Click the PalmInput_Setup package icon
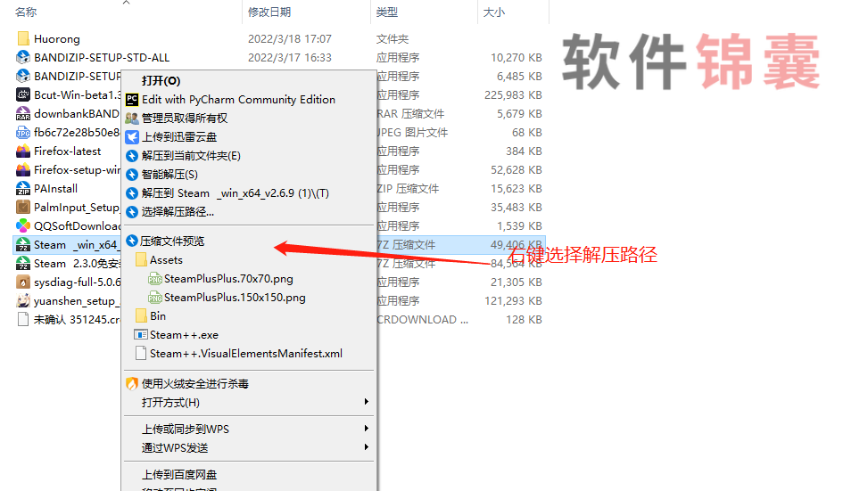The height and width of the screenshot is (491, 843). click(x=23, y=207)
